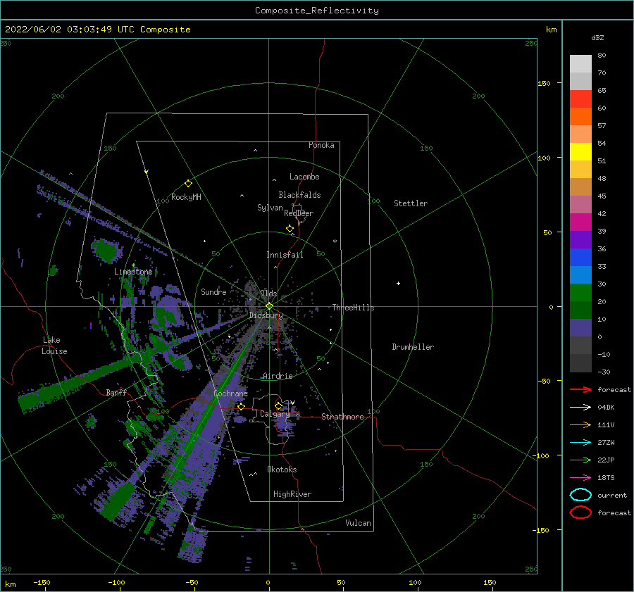Click the red forecast ellipse in legend

[580, 512]
